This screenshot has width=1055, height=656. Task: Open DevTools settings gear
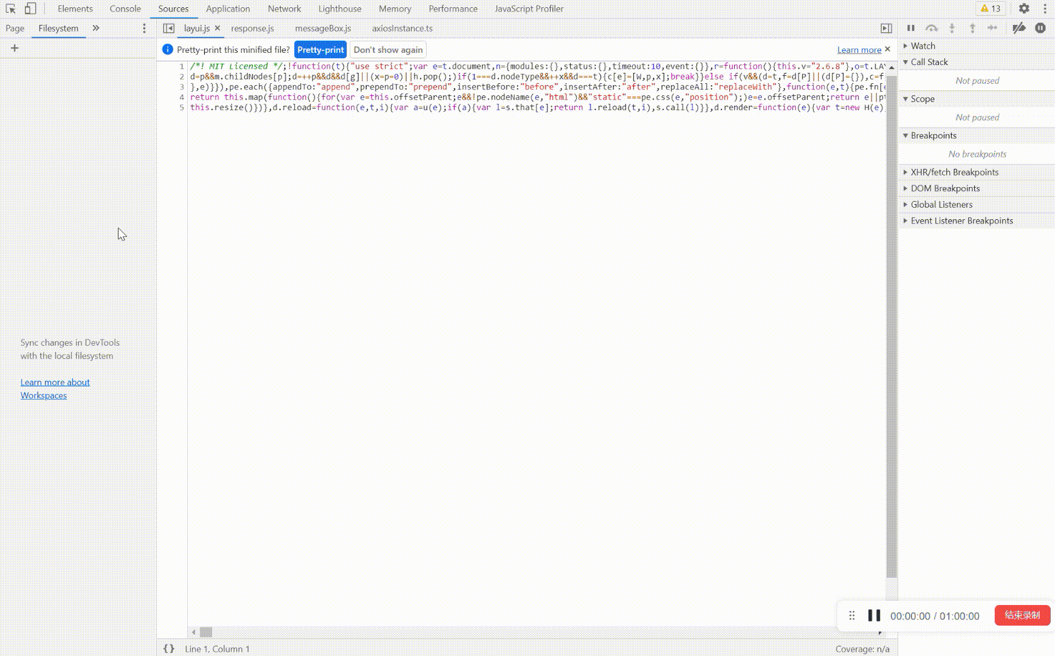click(1025, 9)
